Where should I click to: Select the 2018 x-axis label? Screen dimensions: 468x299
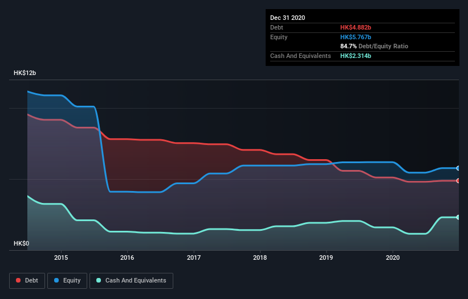coord(260,258)
